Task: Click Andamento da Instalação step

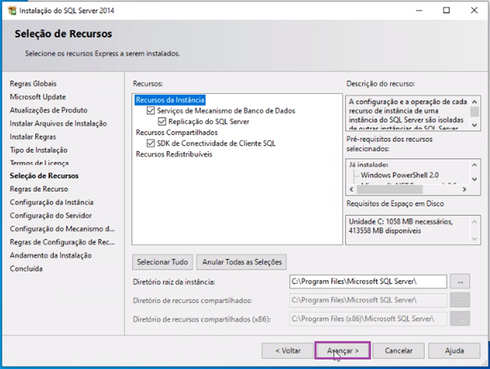Action: (x=50, y=256)
